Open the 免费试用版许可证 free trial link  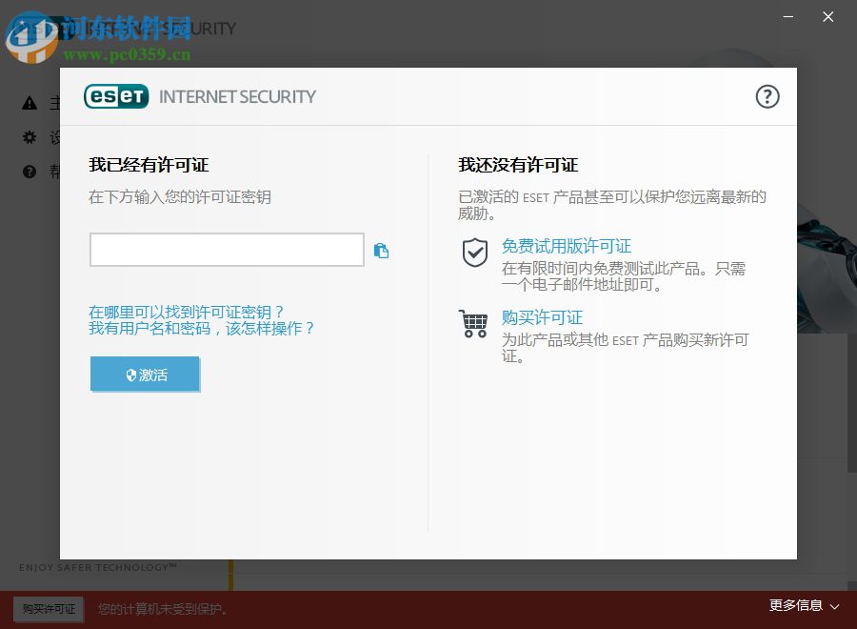568,246
